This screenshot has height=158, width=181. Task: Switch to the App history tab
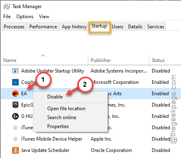[x=74, y=27]
